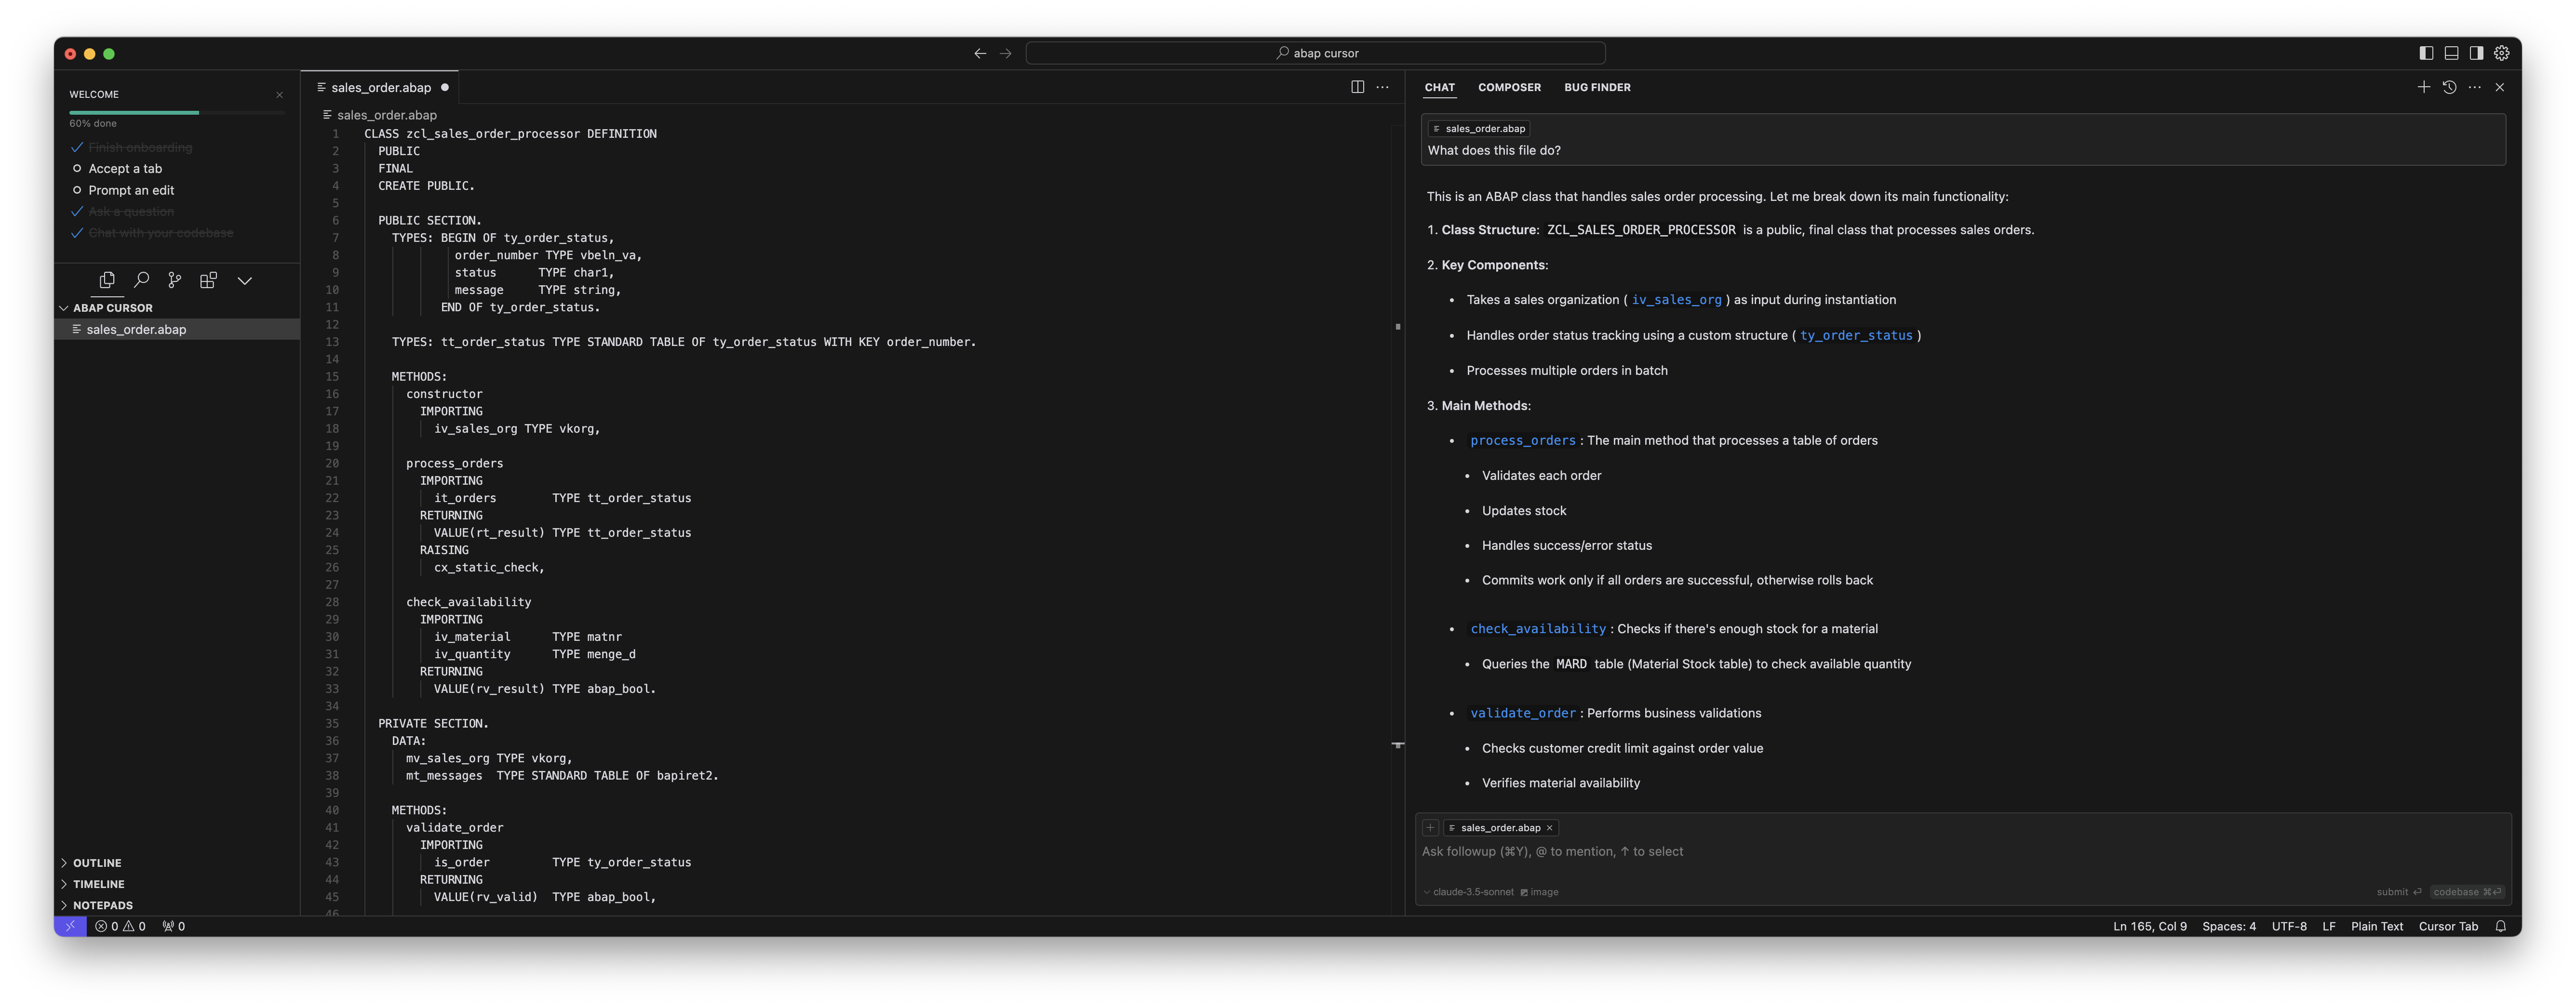Image resolution: width=2576 pixels, height=1008 pixels.
Task: Open remote window indicator in status bar
Action: 70,926
